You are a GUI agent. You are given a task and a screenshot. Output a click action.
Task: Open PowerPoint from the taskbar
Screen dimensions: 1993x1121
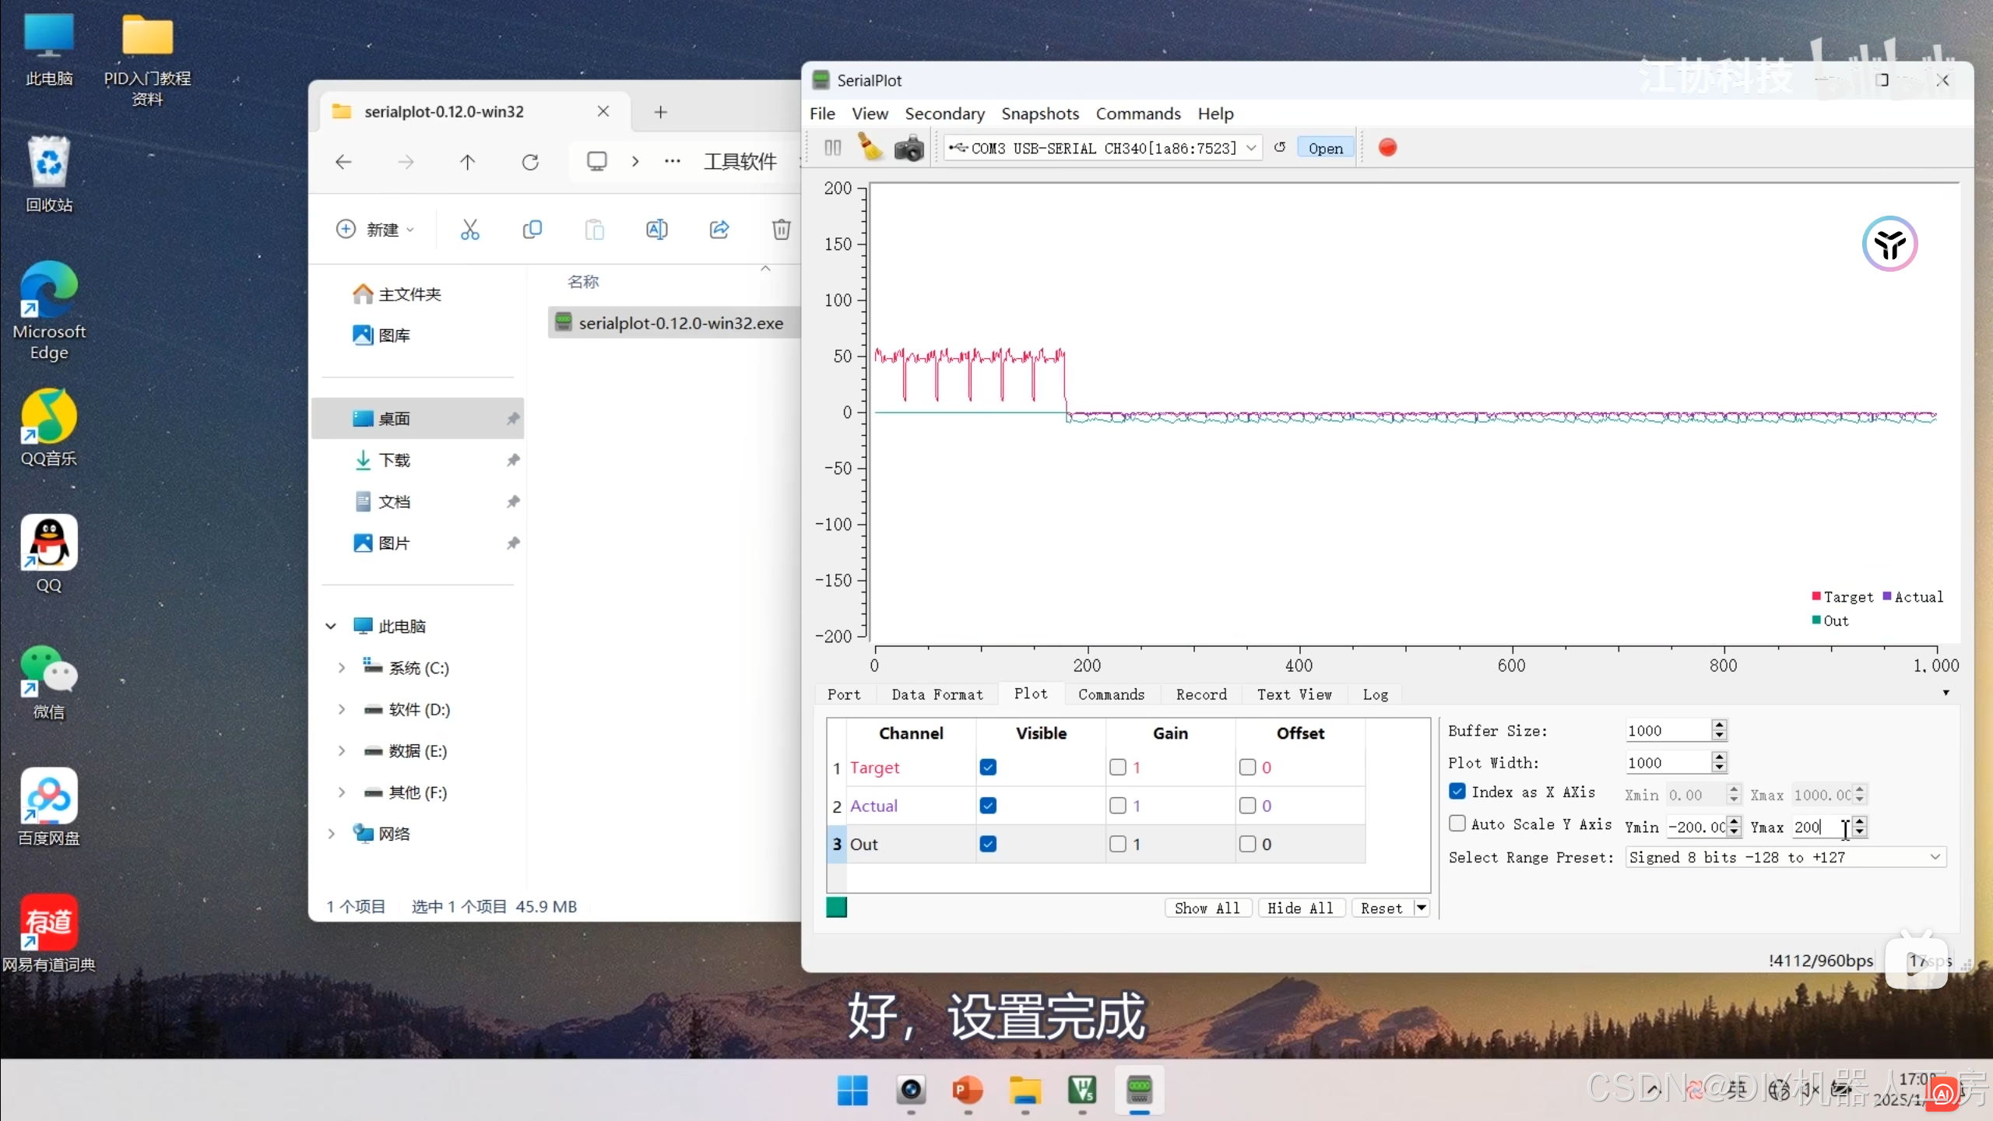(967, 1091)
